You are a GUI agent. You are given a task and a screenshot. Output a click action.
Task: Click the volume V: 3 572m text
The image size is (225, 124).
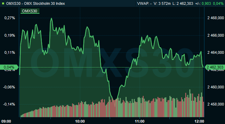(x=163, y=3)
